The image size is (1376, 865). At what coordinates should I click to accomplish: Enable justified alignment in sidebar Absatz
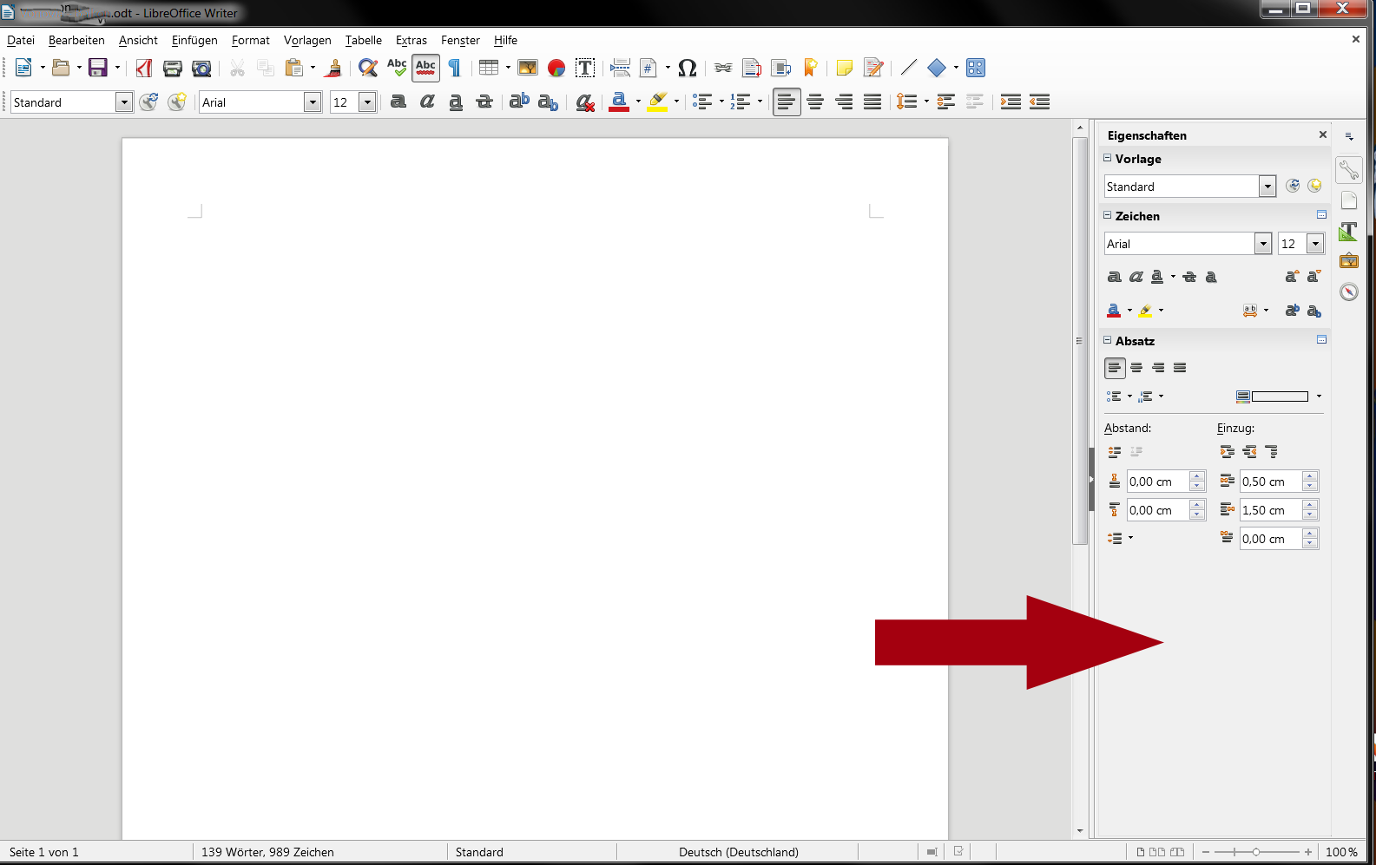[1180, 368]
